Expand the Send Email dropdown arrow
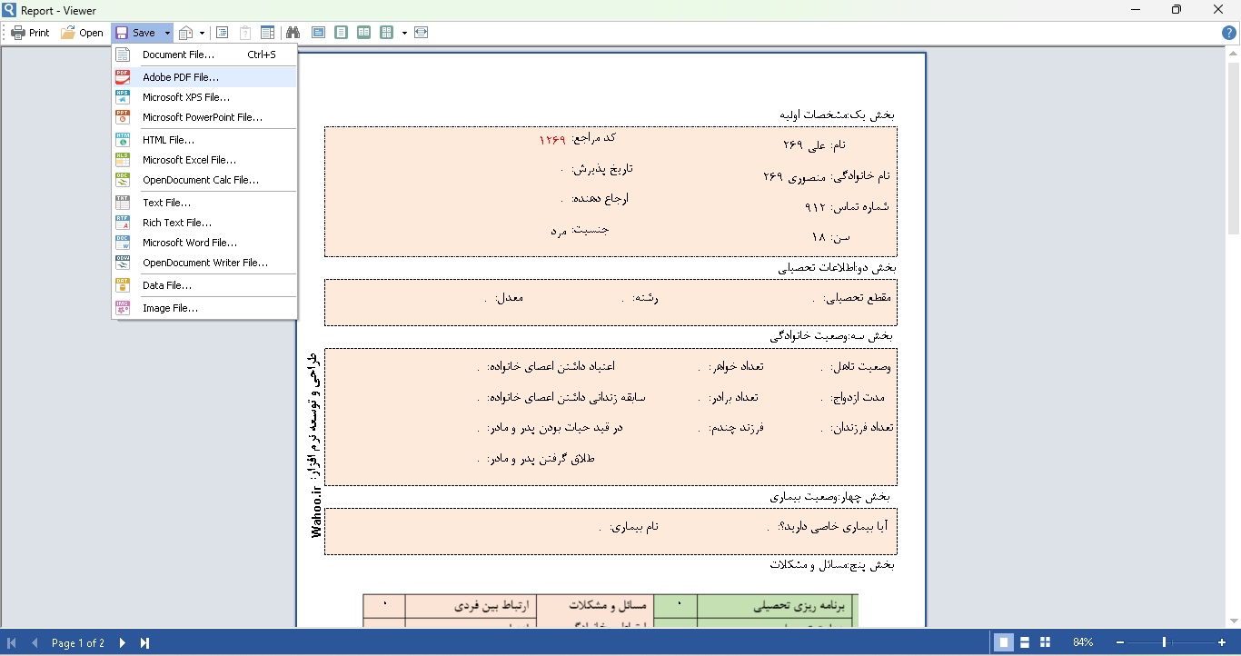 point(203,33)
